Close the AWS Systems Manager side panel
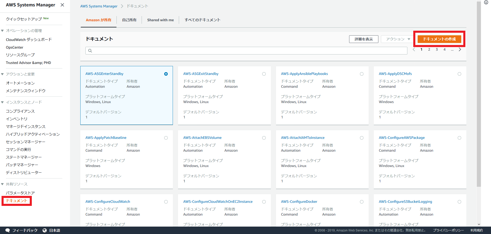The width and height of the screenshot is (491, 234). (62, 5)
